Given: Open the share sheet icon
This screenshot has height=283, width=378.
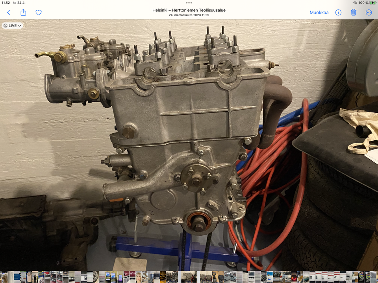Looking at the screenshot, I should click(23, 12).
